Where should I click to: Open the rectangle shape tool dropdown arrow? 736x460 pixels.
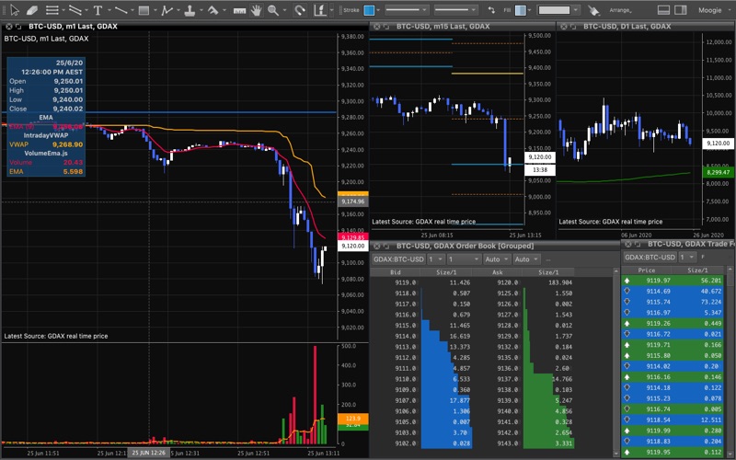(155, 10)
